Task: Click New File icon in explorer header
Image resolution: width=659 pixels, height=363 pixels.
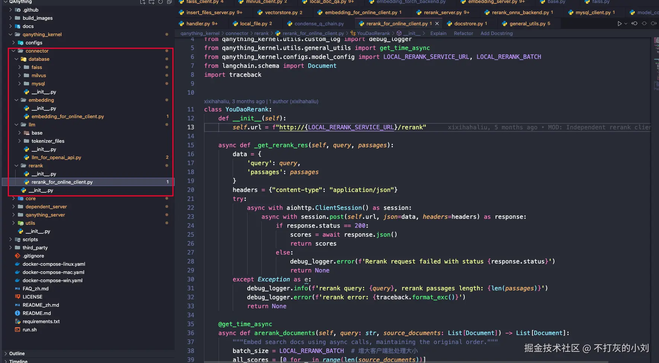Action: pyautogui.click(x=143, y=2)
